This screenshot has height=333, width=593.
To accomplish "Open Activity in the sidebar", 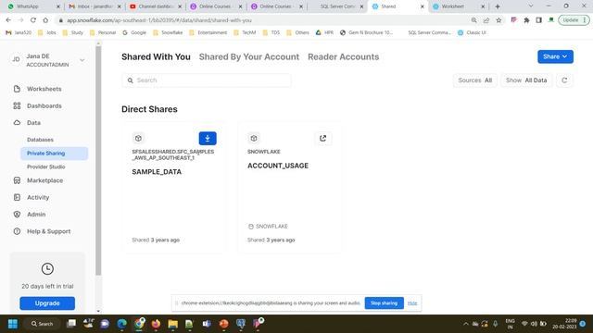I will 38,197.
